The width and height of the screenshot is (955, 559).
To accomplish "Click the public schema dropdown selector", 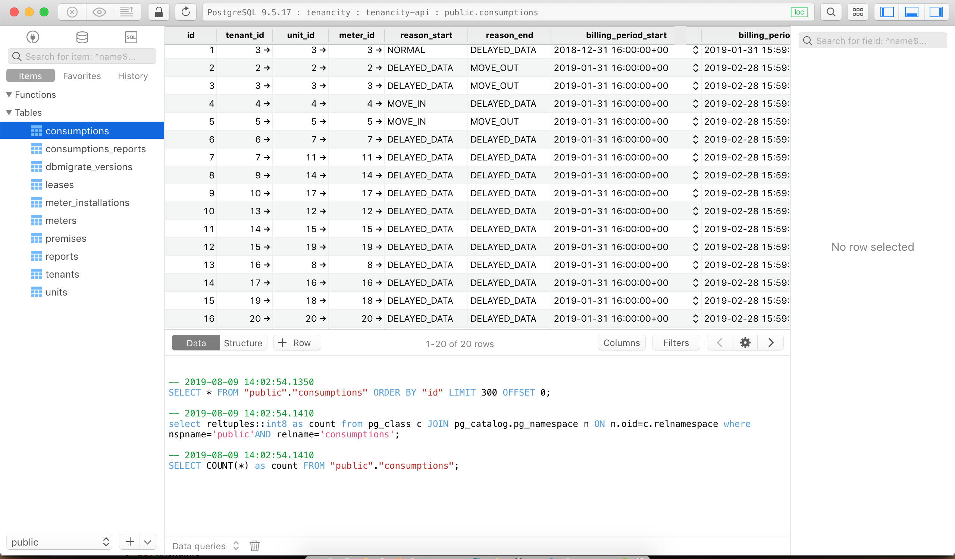I will tap(59, 542).
